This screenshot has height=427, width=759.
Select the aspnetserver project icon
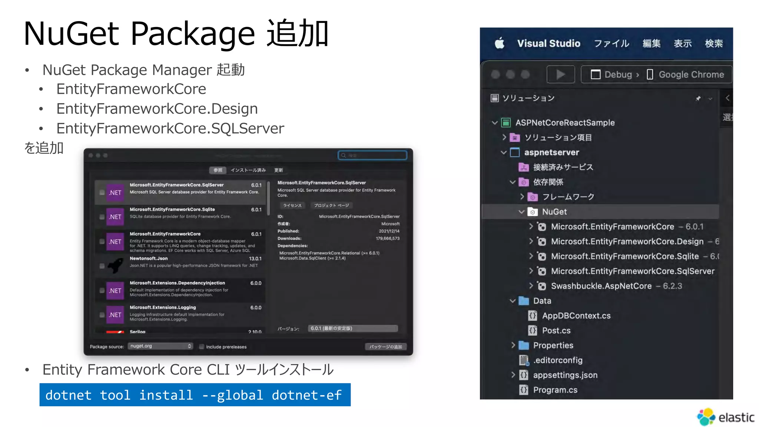[x=515, y=152]
